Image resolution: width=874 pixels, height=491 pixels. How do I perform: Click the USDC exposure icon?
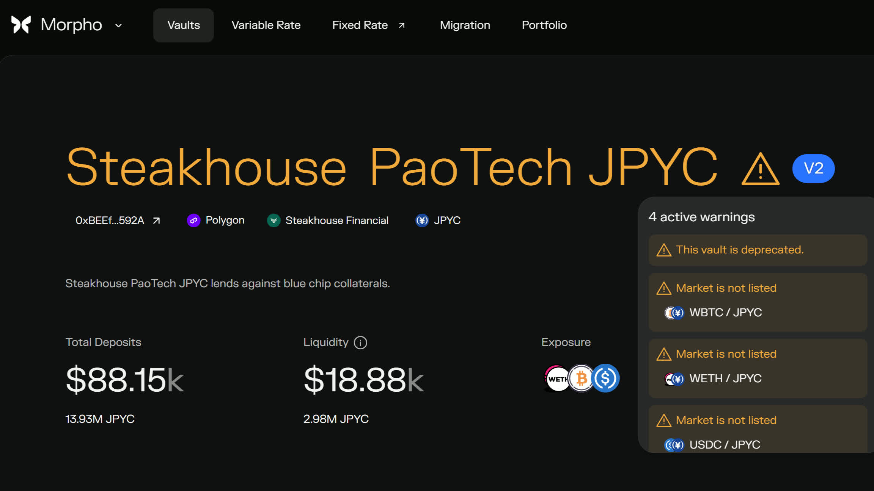(x=605, y=378)
